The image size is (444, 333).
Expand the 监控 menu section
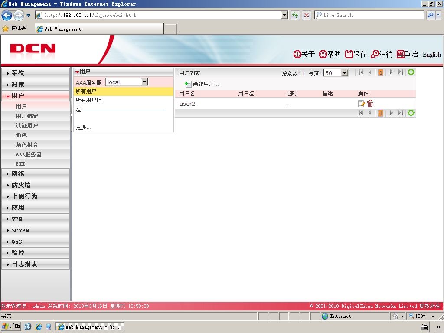36,253
